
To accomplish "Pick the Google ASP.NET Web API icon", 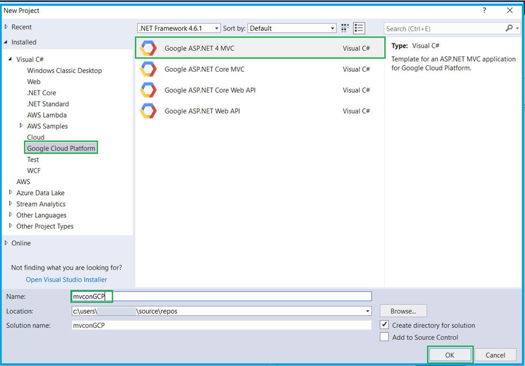I will [148, 111].
